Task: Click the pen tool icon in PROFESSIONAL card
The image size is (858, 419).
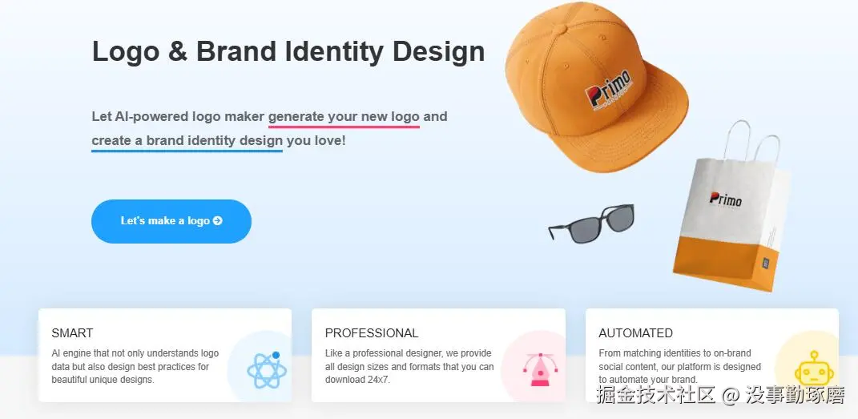Action: 540,370
